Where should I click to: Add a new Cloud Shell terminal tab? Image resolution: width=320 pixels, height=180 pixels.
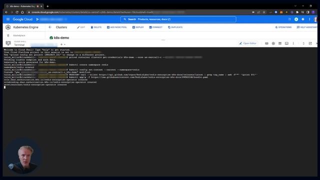coord(61,44)
